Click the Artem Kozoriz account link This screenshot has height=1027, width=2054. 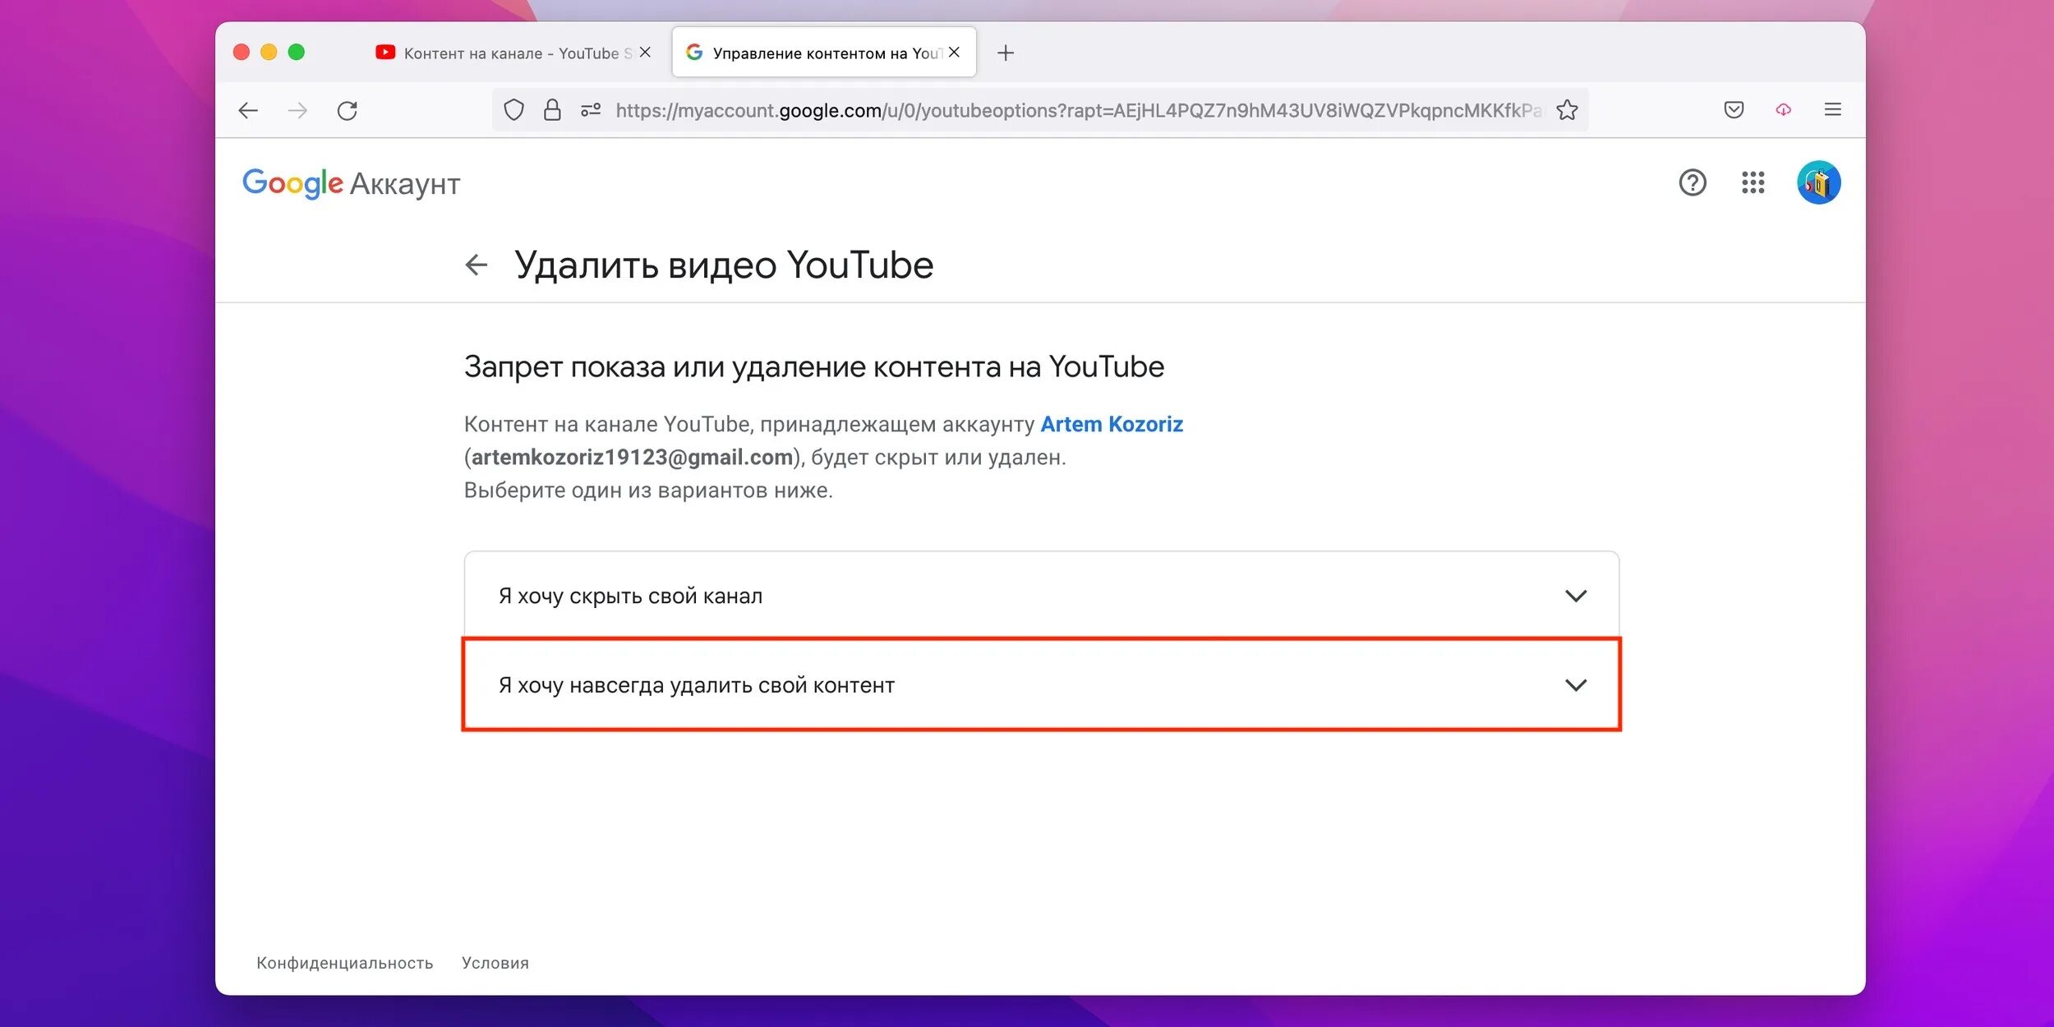1111,424
